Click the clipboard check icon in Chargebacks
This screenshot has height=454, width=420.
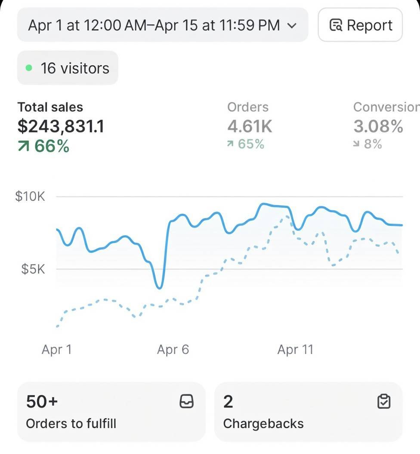click(384, 401)
